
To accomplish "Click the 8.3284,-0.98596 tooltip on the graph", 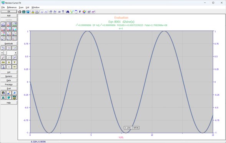I will pos(131,128).
